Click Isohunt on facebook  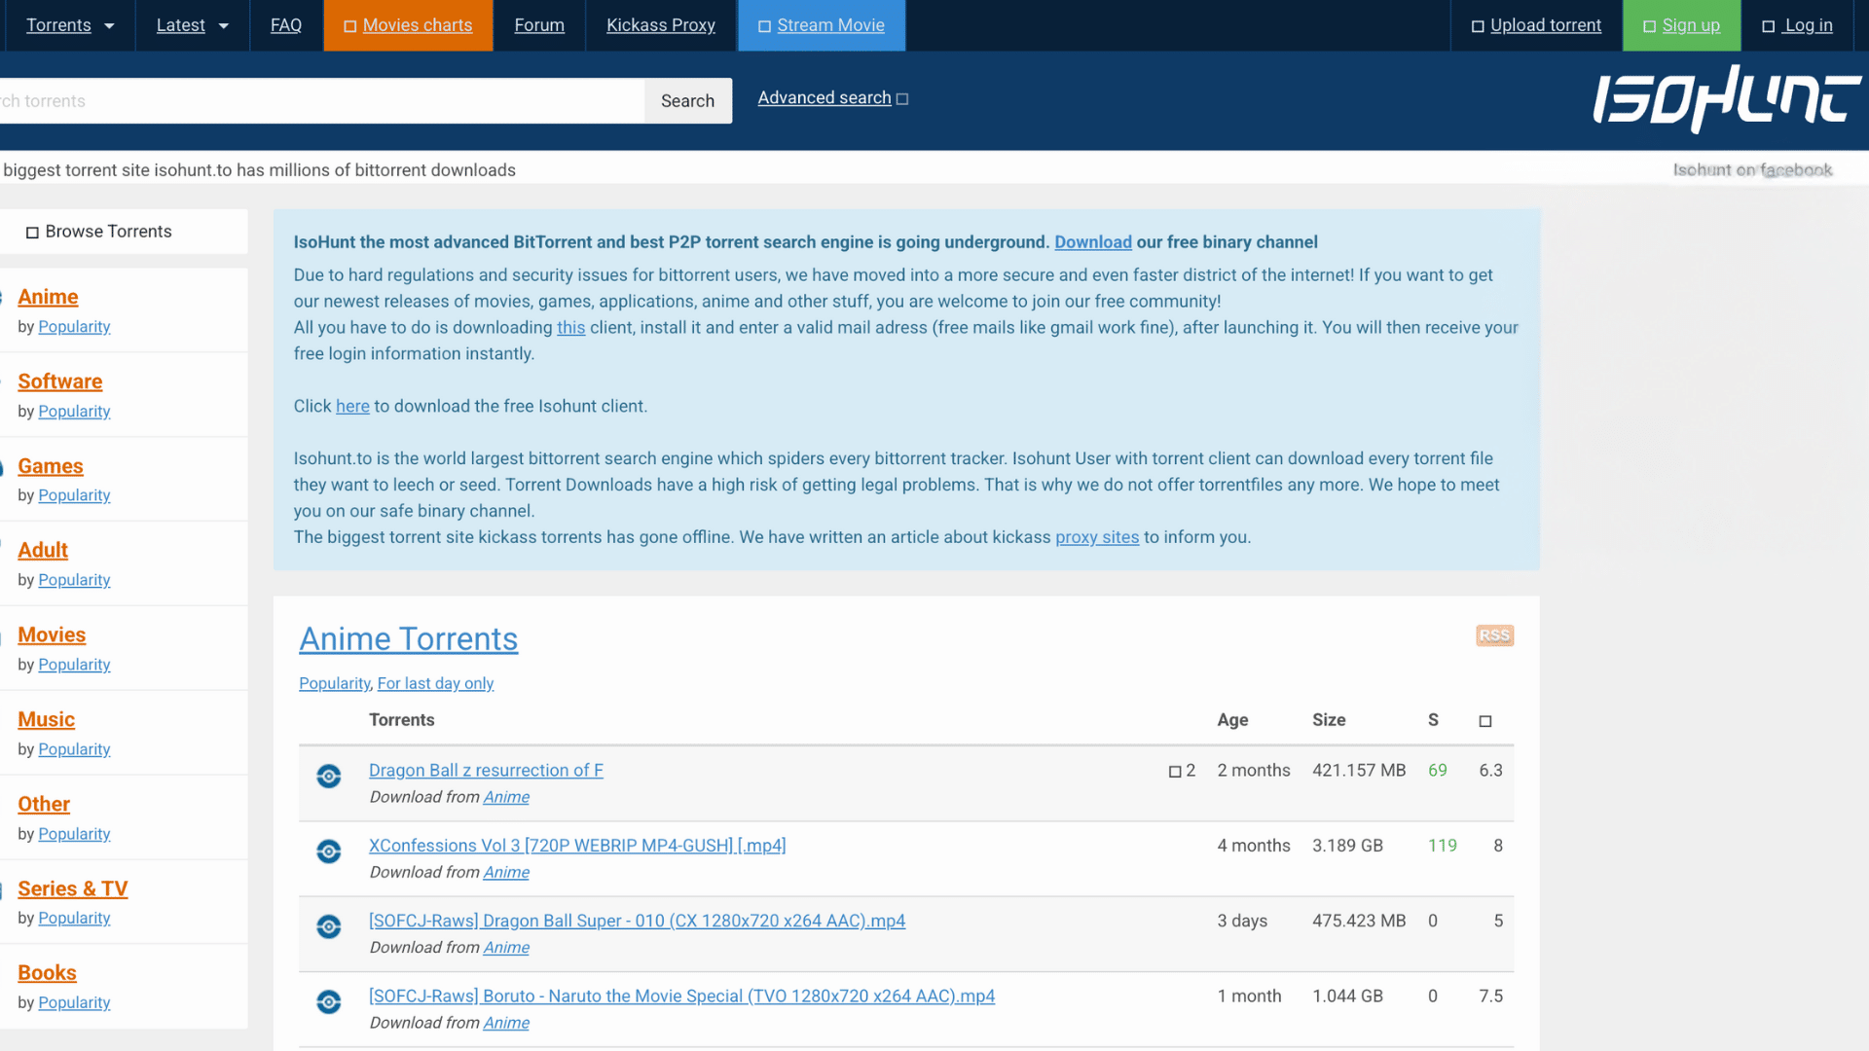pyautogui.click(x=1752, y=169)
